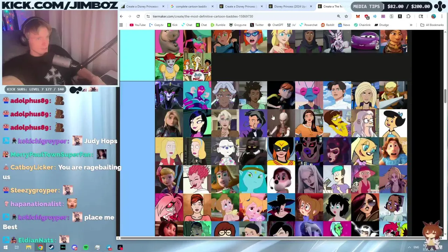Open the Groyp.me bookmark
The image size is (448, 252).
[x=238, y=25]
